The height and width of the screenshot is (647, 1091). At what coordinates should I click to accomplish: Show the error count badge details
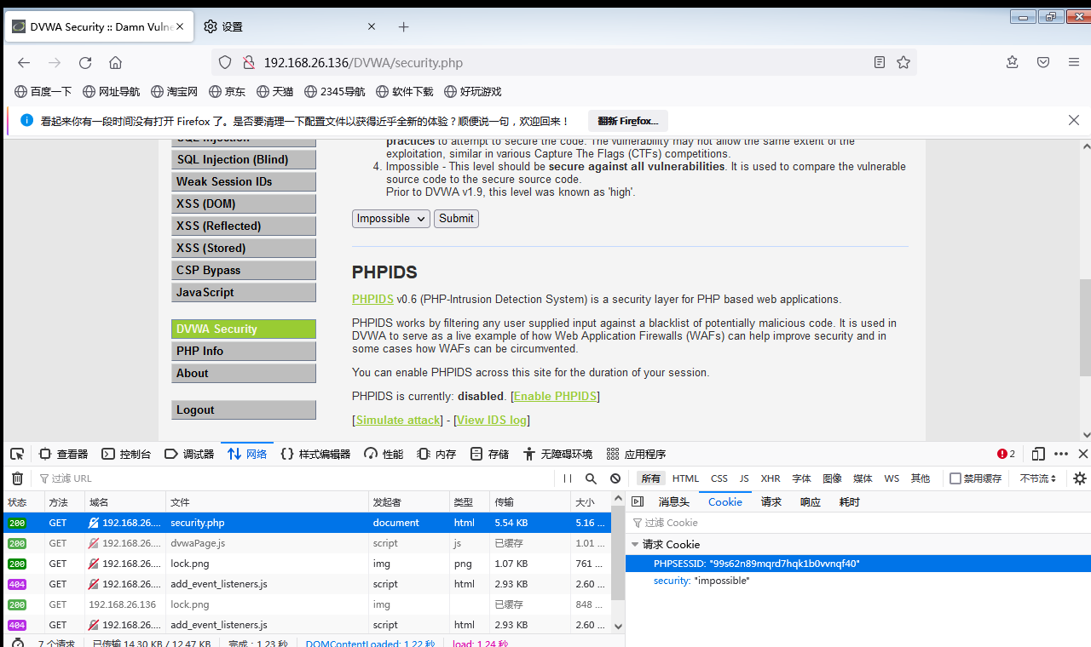1007,454
